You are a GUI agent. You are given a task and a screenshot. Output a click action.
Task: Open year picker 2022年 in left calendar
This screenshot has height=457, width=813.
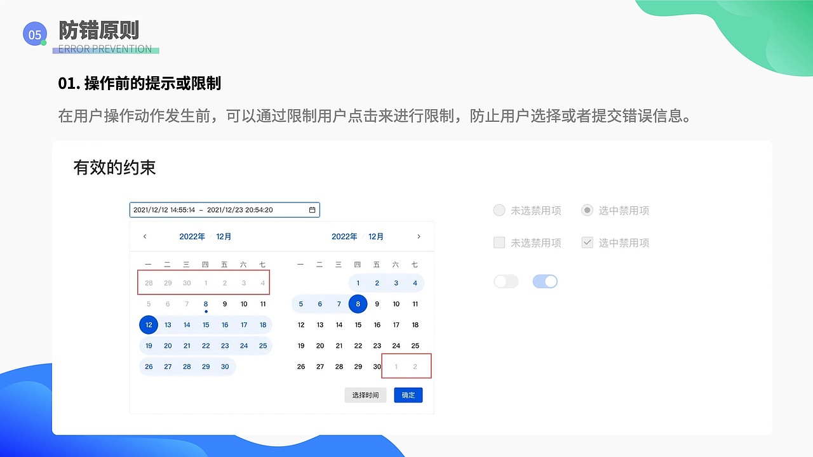click(192, 237)
